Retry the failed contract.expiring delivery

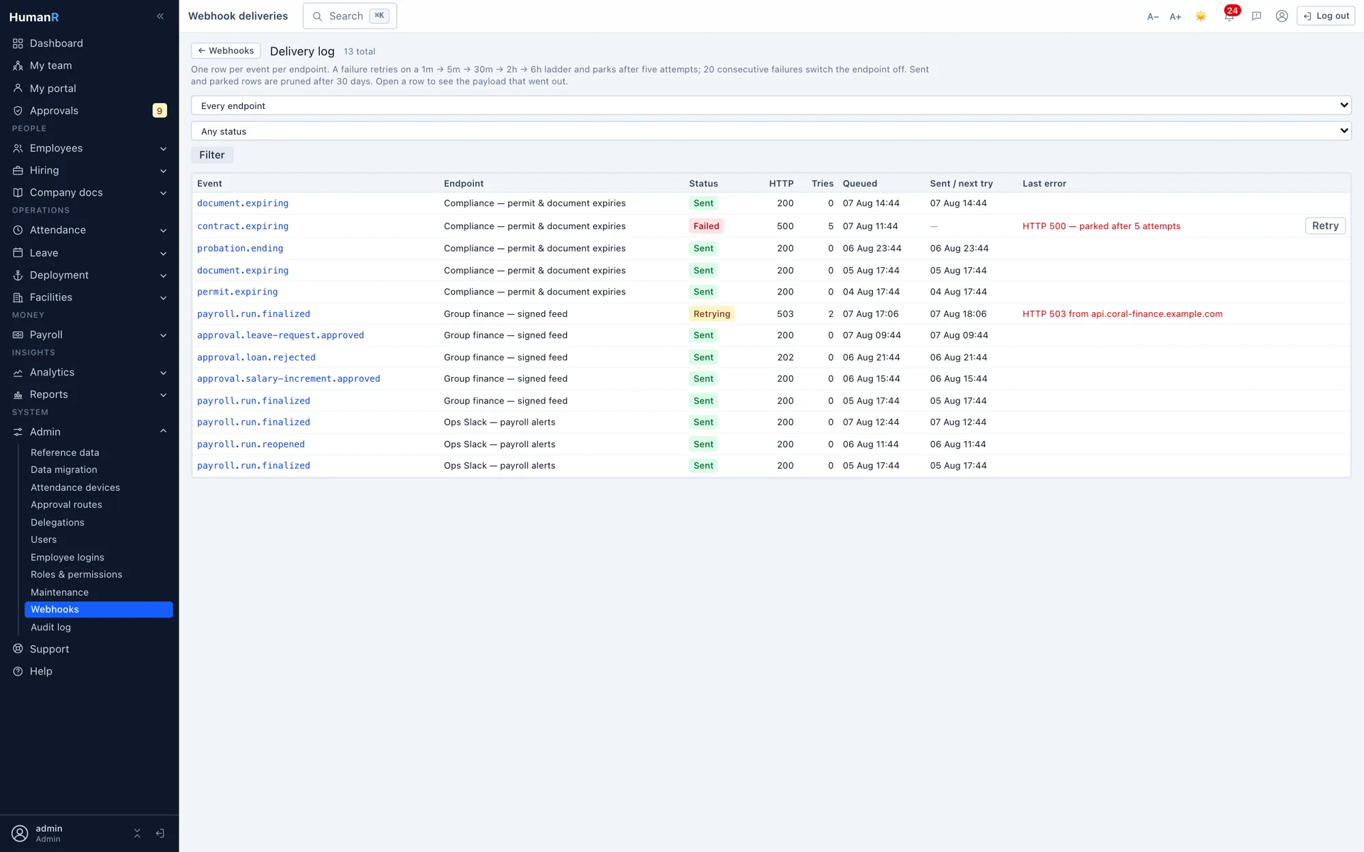[x=1325, y=226]
